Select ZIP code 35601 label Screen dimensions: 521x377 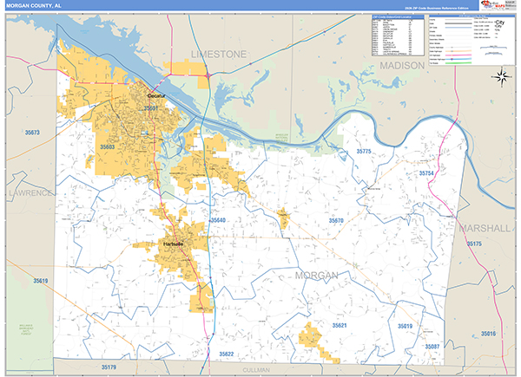(151, 108)
